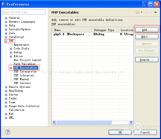Expand the XML node
The width and height of the screenshot is (161, 139).
(6, 118)
